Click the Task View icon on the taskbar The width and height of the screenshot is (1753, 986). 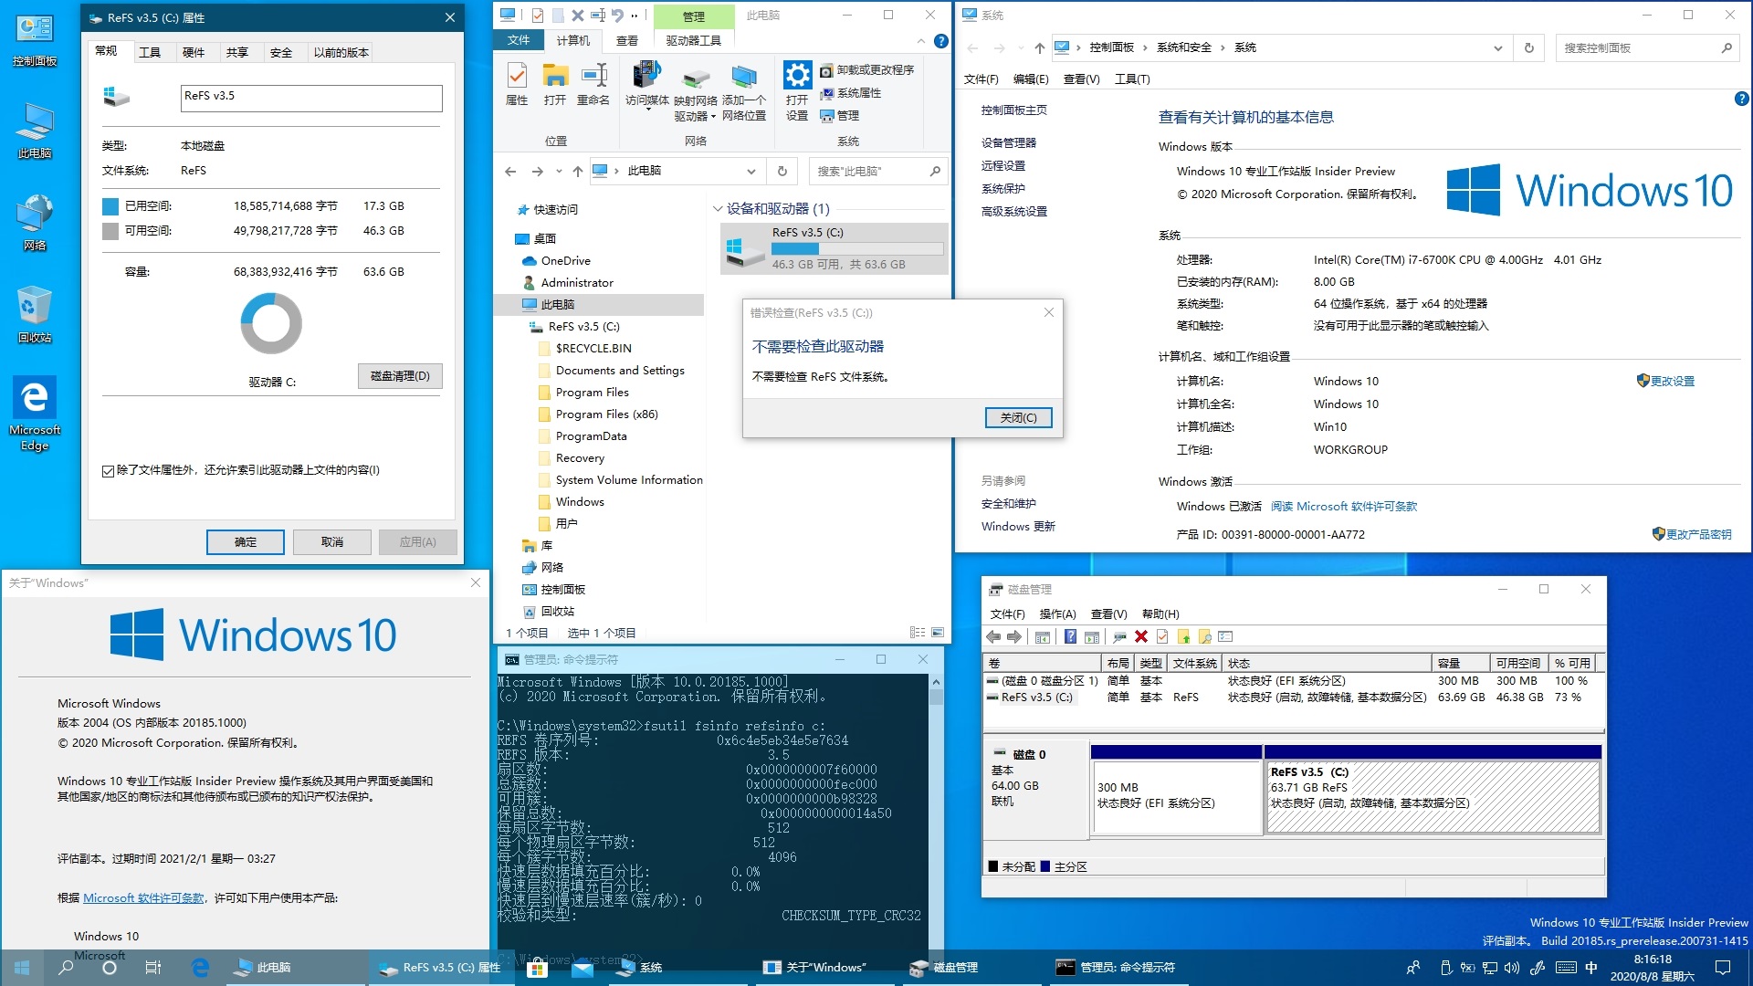tap(153, 967)
